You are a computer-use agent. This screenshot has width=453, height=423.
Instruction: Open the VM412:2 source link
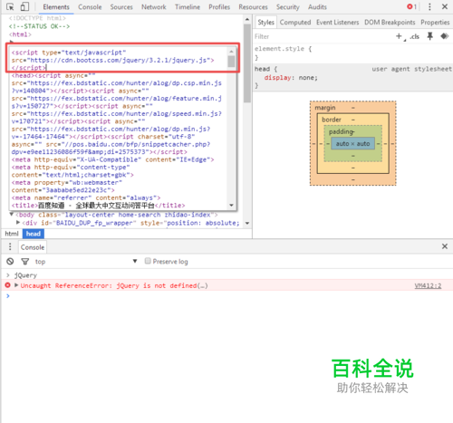coord(428,285)
